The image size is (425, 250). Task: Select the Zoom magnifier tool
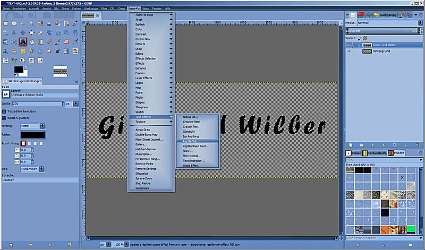coord(5,33)
